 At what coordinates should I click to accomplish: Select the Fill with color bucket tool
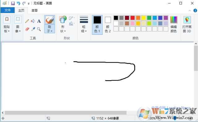tap(33, 21)
